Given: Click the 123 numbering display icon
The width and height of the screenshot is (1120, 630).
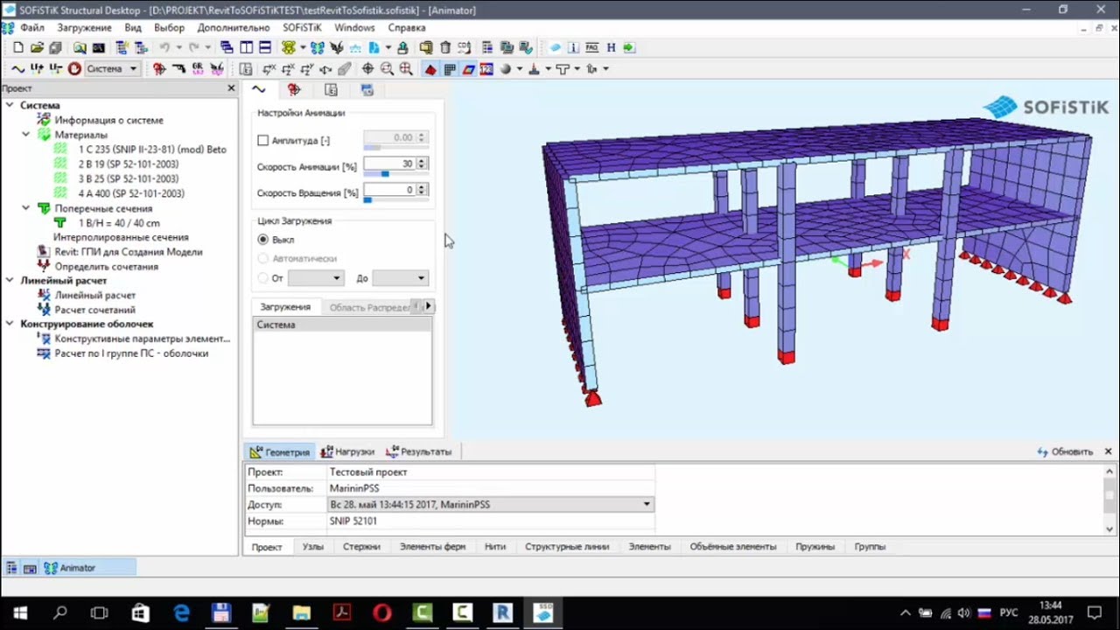Looking at the screenshot, I should tap(486, 69).
